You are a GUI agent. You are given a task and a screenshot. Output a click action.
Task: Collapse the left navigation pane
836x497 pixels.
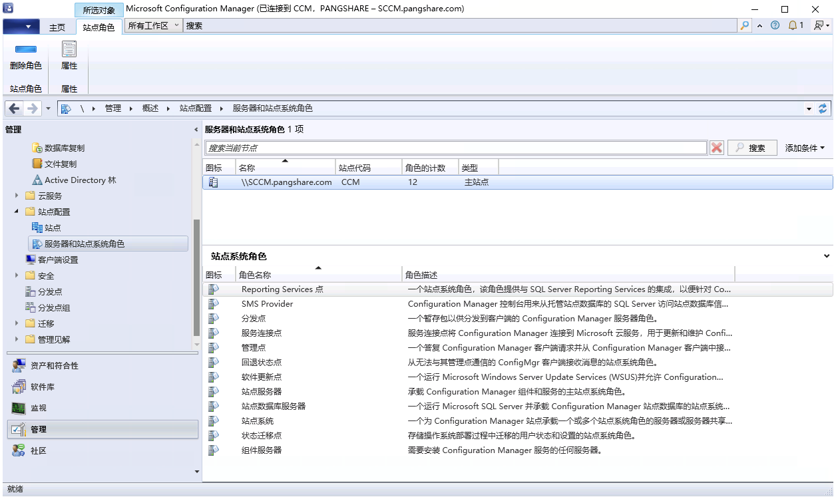[x=196, y=130]
